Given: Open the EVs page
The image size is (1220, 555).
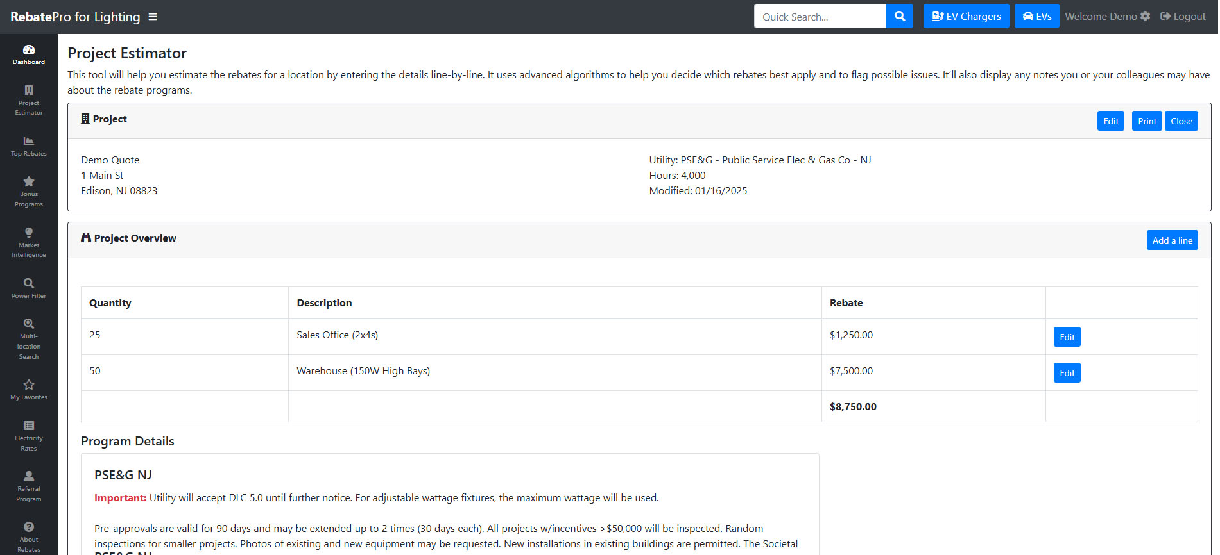Looking at the screenshot, I should coord(1036,16).
